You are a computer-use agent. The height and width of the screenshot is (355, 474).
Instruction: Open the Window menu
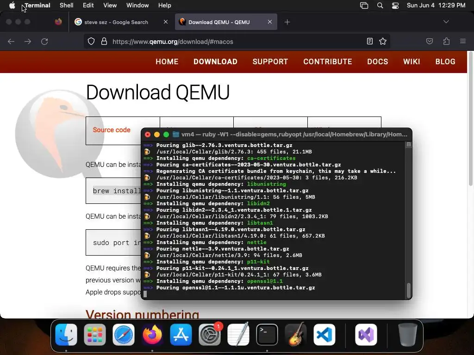137,5
